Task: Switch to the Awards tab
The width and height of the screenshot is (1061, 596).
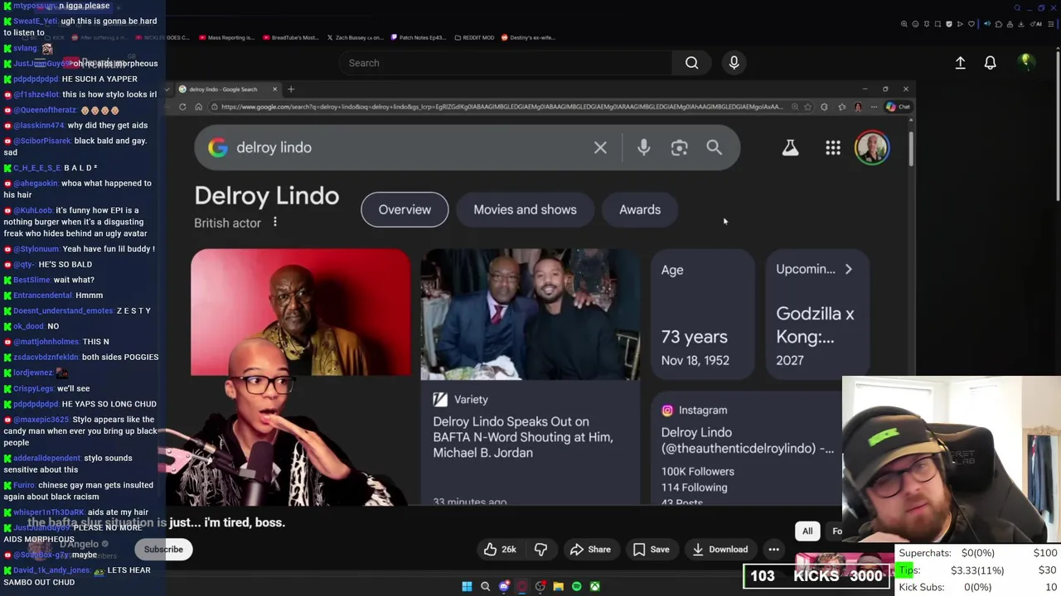Action: pos(640,209)
